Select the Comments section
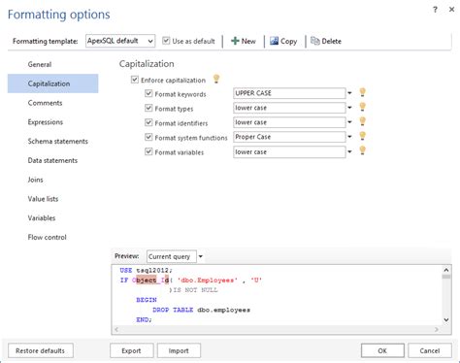Image resolution: width=460 pixels, height=363 pixels. pos(52,103)
